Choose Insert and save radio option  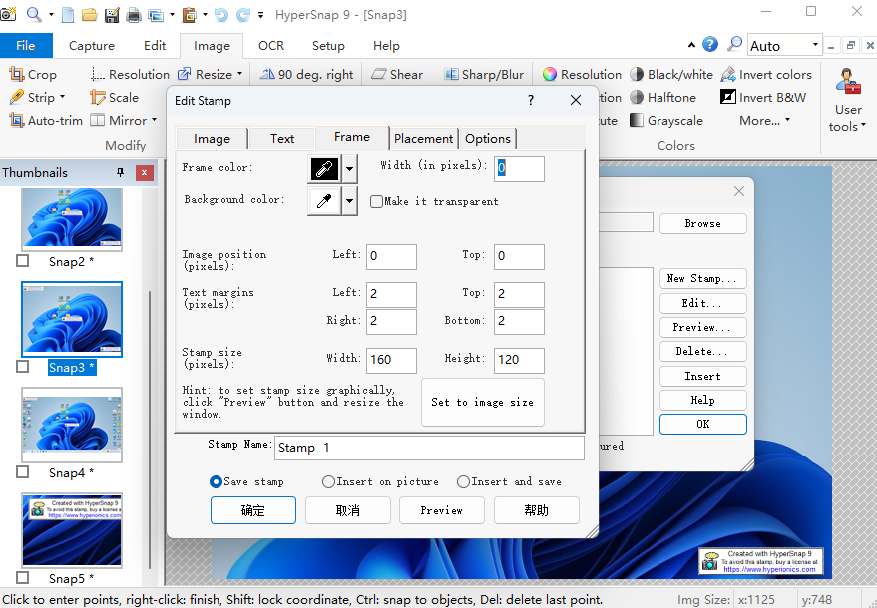tap(463, 481)
